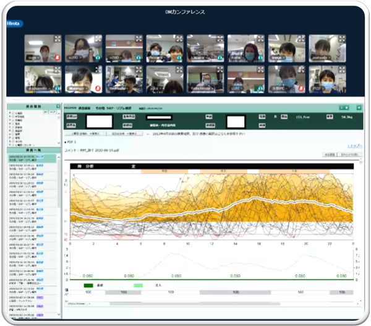Image resolution: width=371 pixels, height=326 pixels.
Task: Click the Yoshi Hirota participant video thumbnail
Action: coord(205,79)
